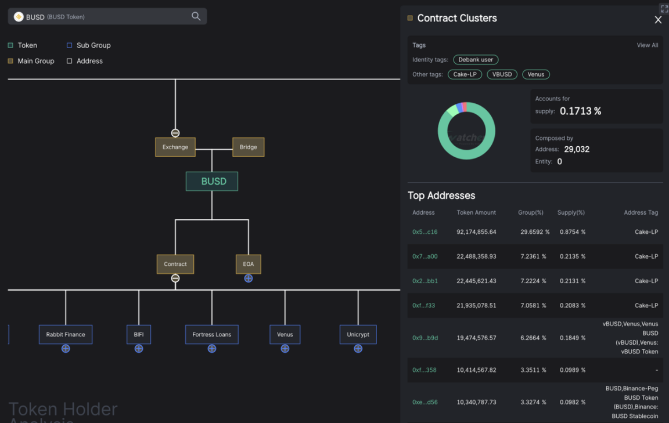Open address 0x5...c16 link
This screenshot has width=669, height=423.
tap(425, 232)
